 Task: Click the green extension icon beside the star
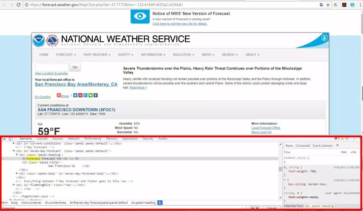[x=336, y=5]
